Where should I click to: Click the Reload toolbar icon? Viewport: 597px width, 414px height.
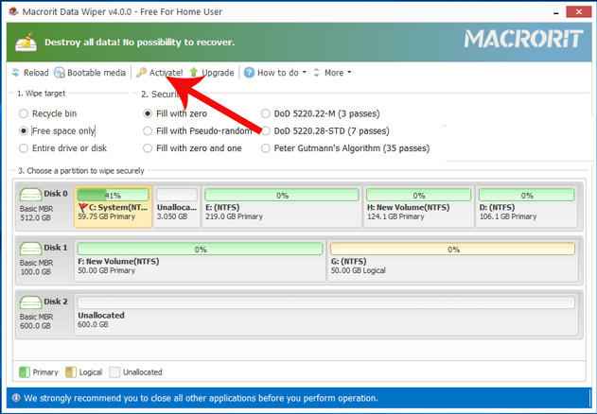click(x=16, y=73)
